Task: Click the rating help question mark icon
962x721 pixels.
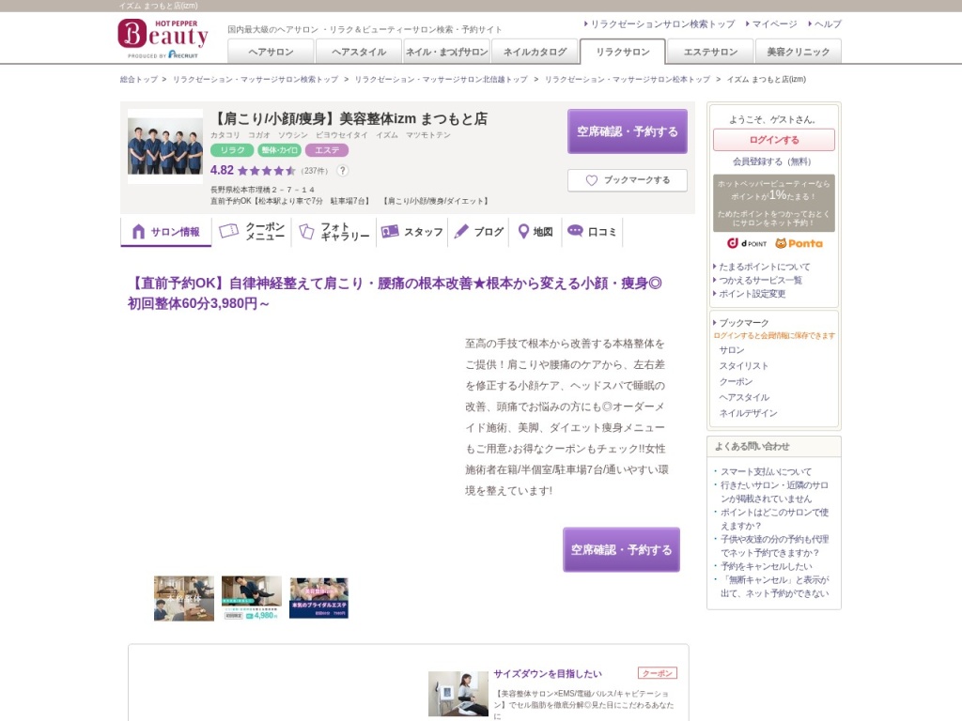Action: (342, 171)
